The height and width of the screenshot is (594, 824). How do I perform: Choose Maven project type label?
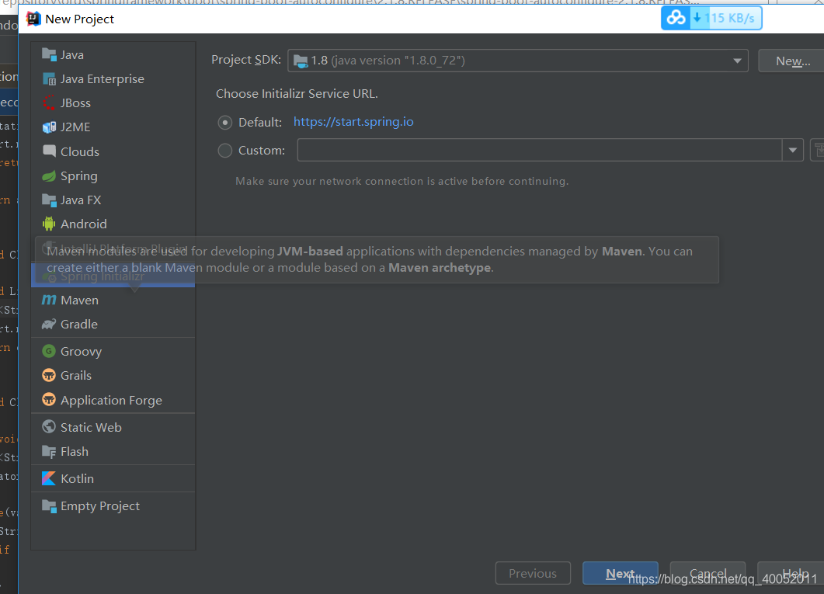pos(79,300)
